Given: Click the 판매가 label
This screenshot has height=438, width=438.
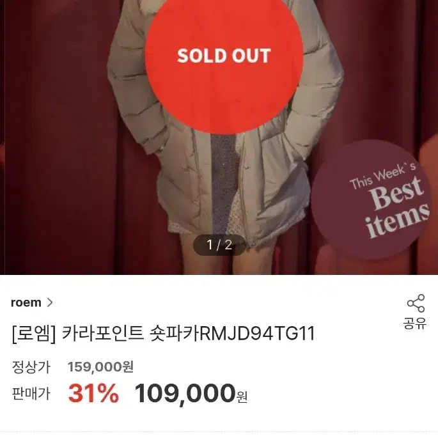Looking at the screenshot, I should coord(31,394).
